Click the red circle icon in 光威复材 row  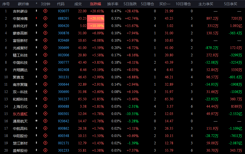(x=45, y=48)
